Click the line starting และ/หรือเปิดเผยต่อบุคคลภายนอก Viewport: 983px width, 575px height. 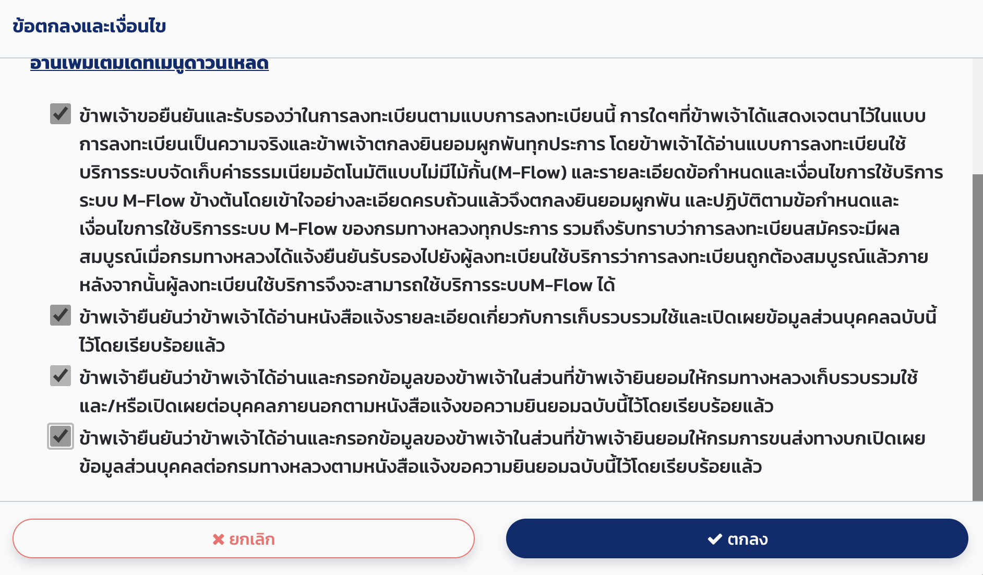(426, 406)
